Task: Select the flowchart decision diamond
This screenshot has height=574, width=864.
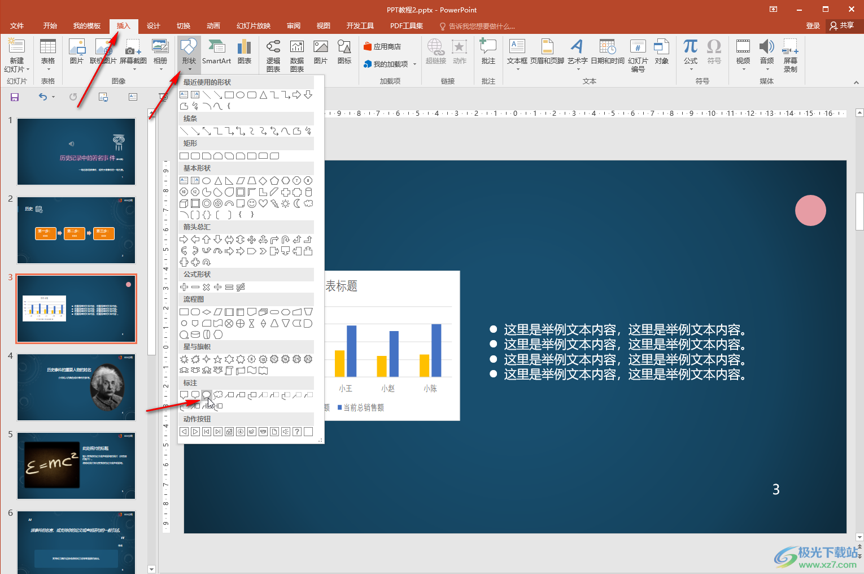Action: click(x=207, y=312)
